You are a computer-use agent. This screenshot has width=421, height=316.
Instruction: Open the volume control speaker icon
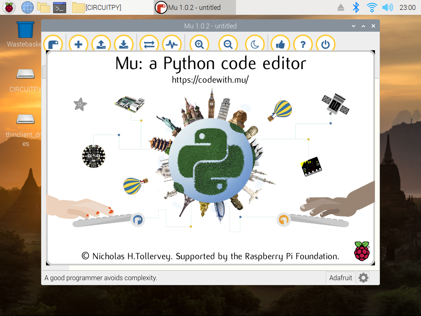click(x=387, y=7)
